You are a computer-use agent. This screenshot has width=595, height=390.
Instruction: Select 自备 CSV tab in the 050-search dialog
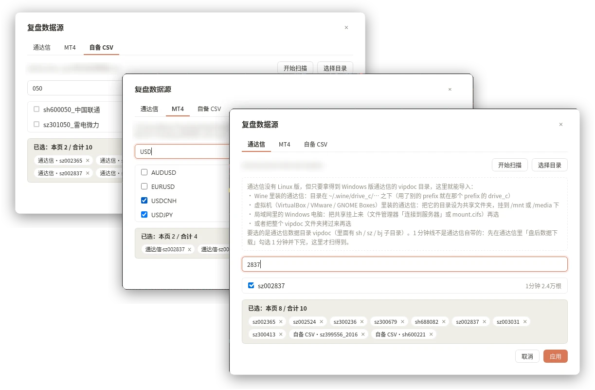point(101,48)
